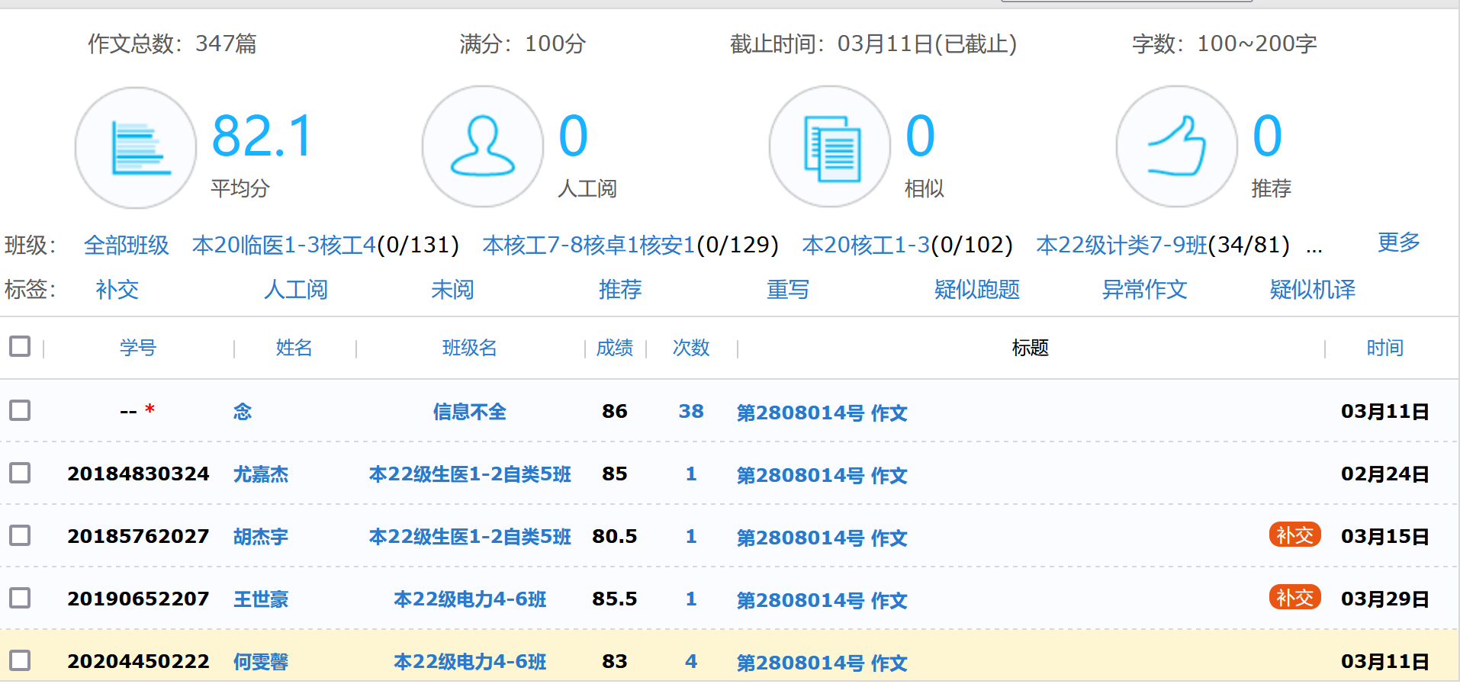Screen dimensions: 1460x684
Task: Click the 补交 badge on 王世豪's row
Action: (x=1294, y=598)
